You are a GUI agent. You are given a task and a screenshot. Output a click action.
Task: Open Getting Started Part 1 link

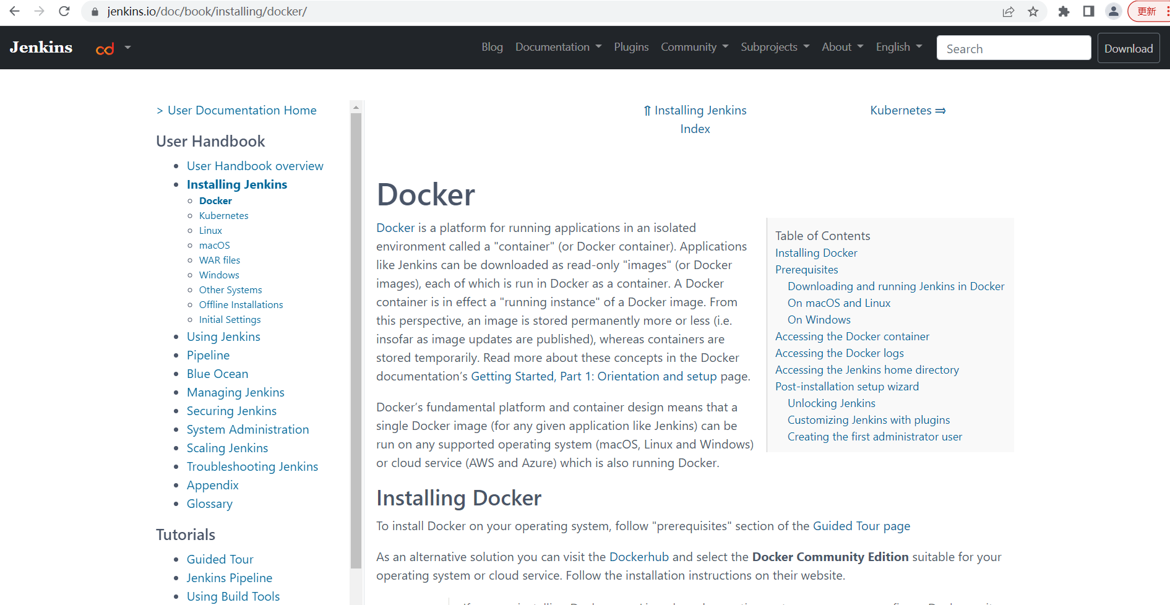click(594, 376)
